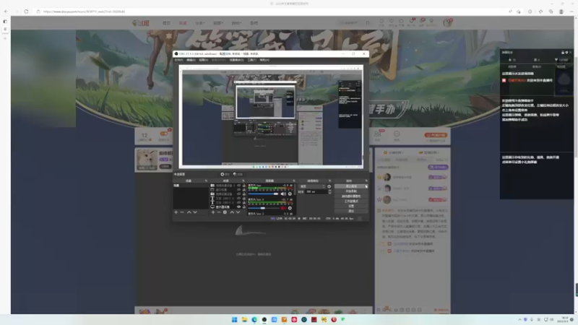Open Windows Start menu on taskbar
The image size is (578, 325).
click(234, 319)
